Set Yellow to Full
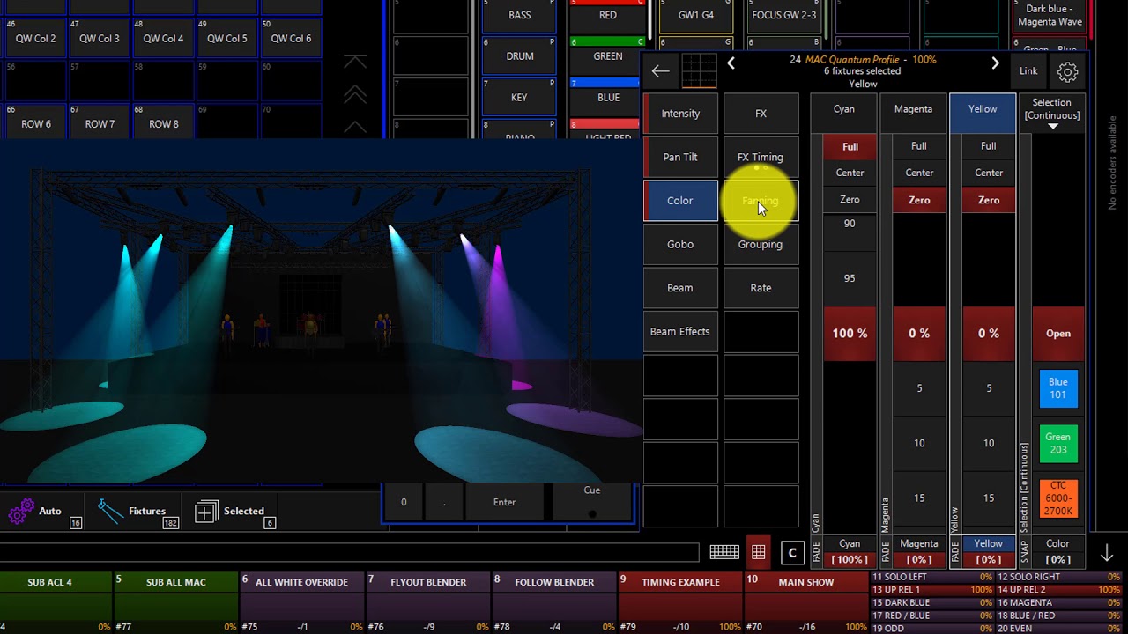 pos(989,147)
